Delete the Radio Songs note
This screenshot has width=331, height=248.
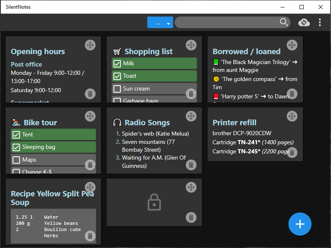(x=191, y=165)
